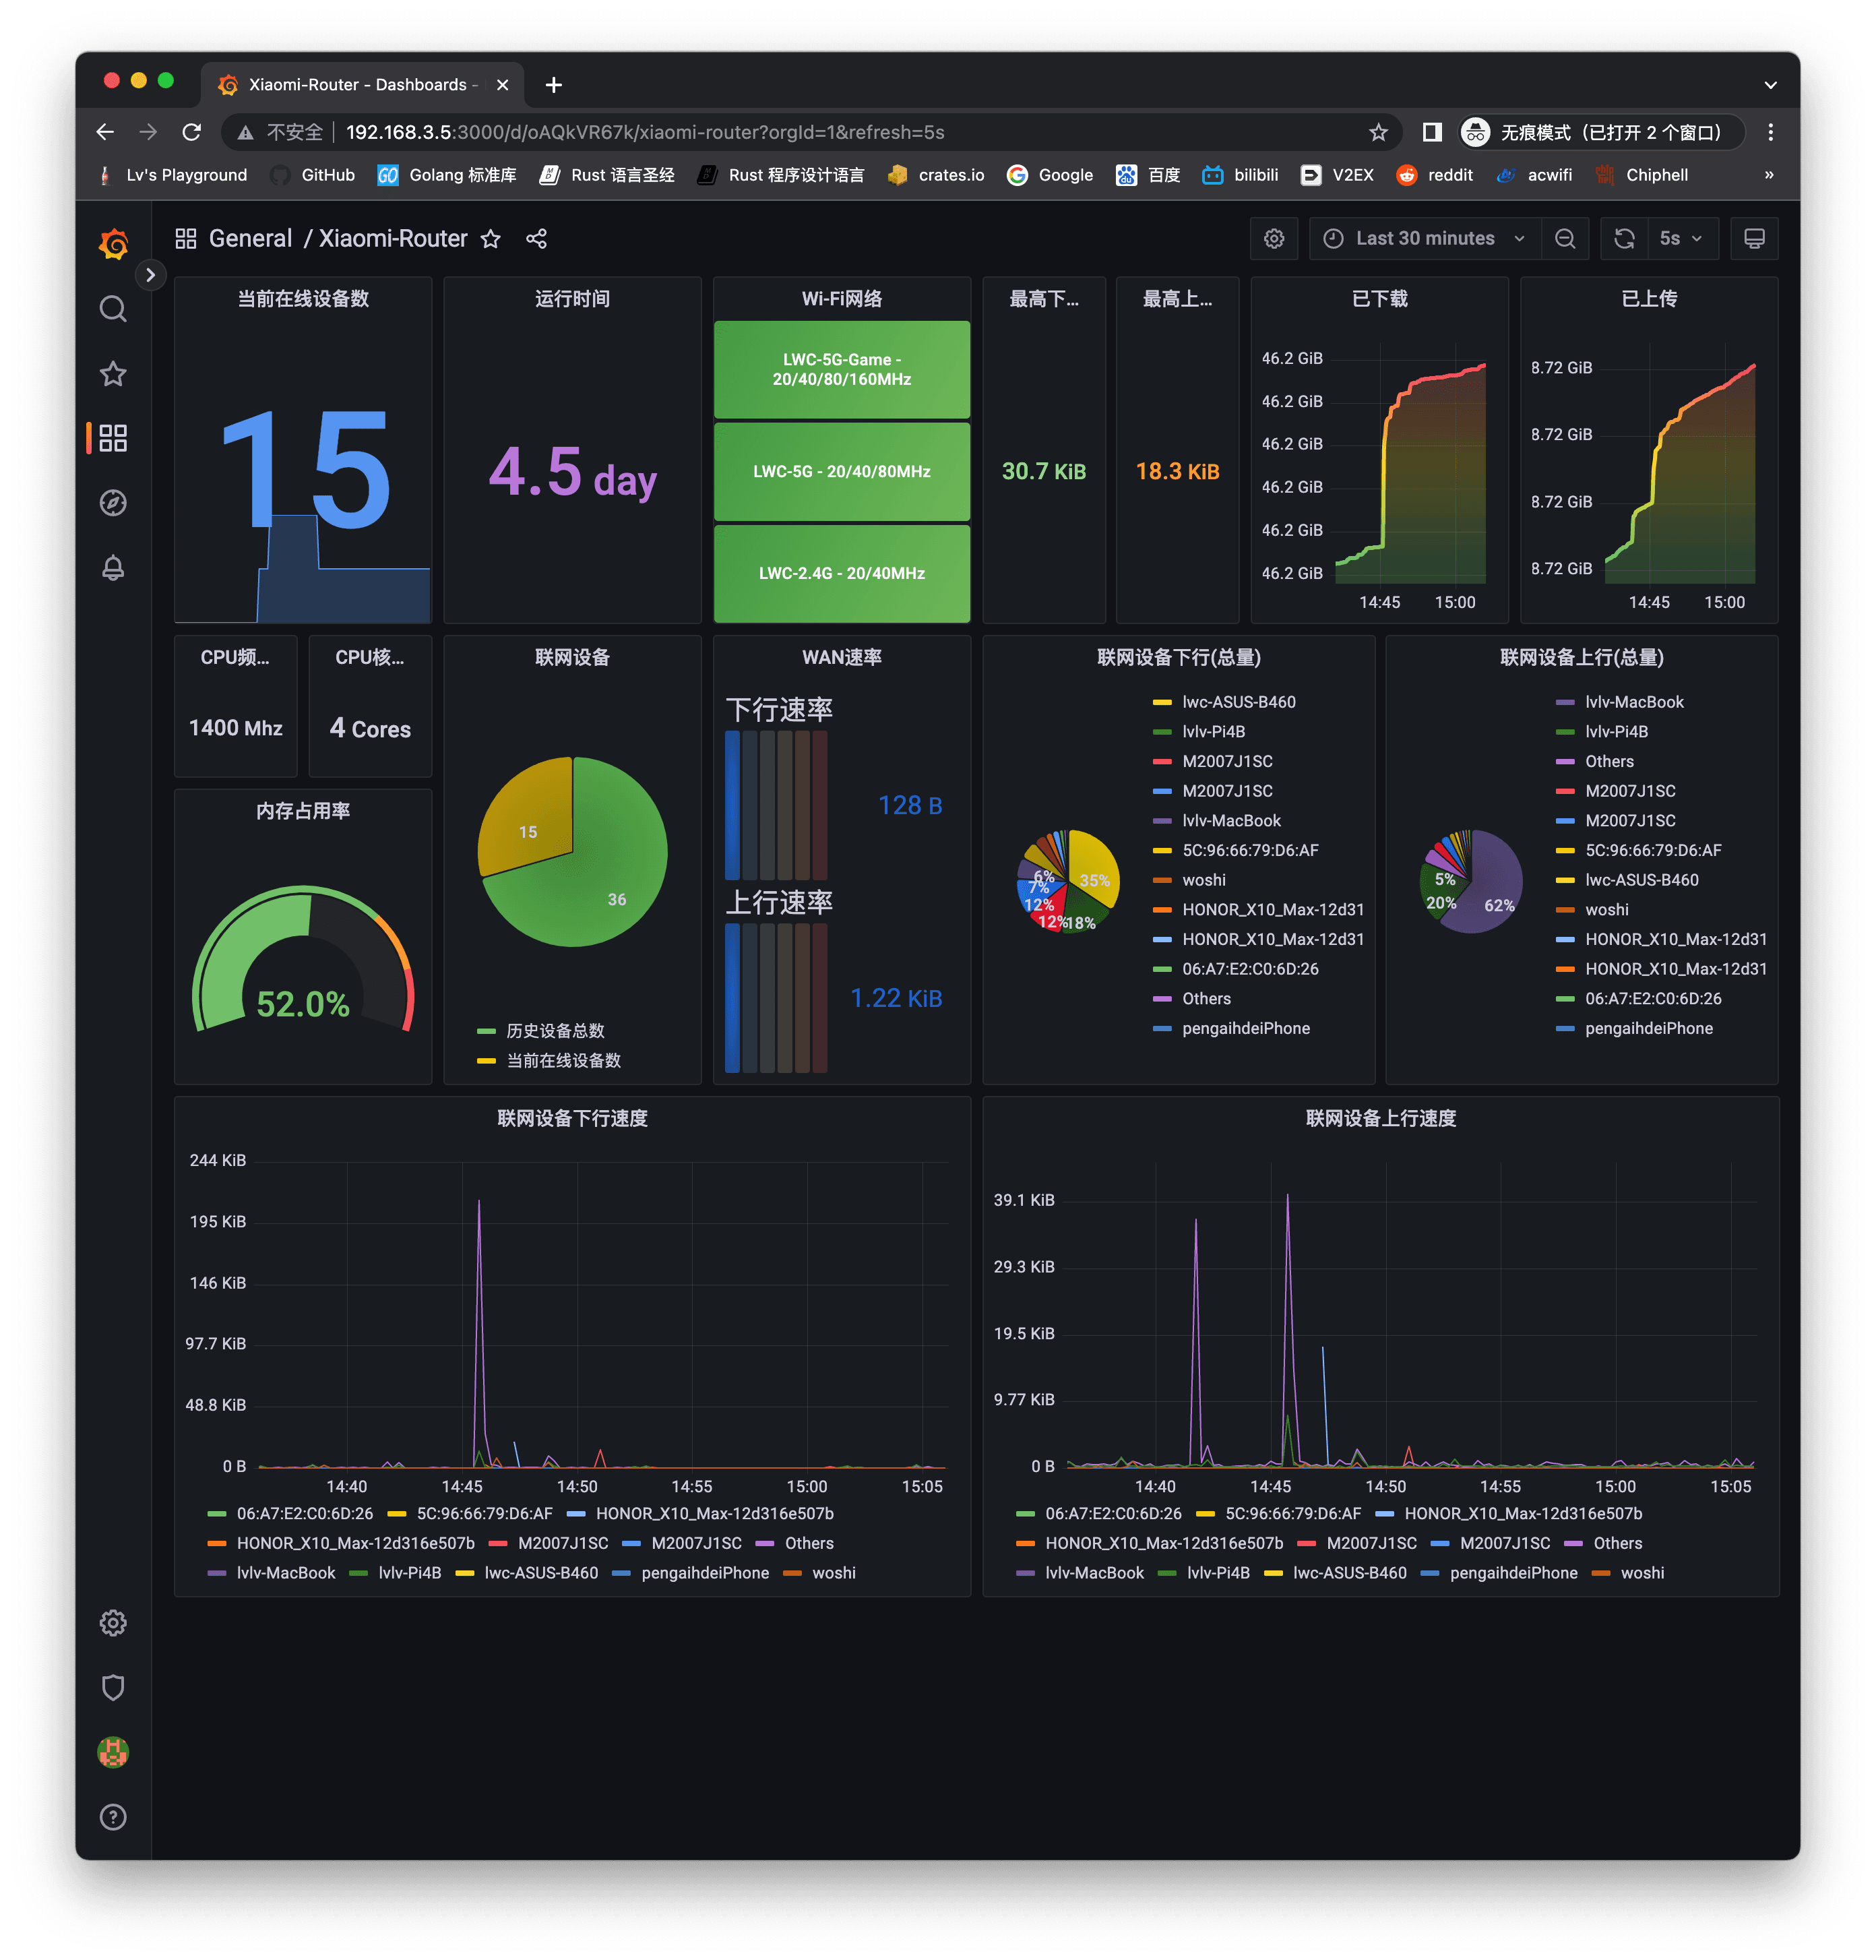The image size is (1876, 1960).
Task: Click the browser address bar URL
Action: 644,132
